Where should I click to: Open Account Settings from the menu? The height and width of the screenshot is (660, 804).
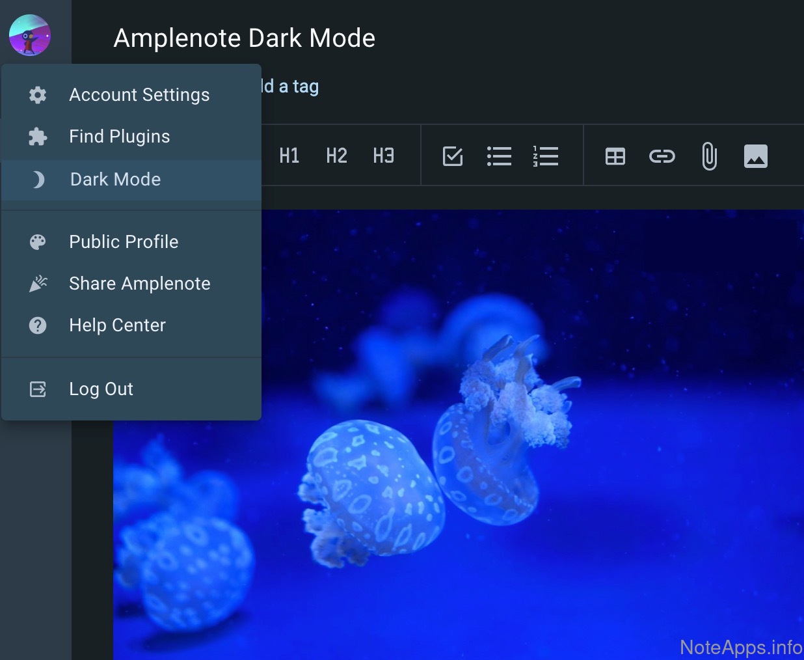(x=139, y=95)
